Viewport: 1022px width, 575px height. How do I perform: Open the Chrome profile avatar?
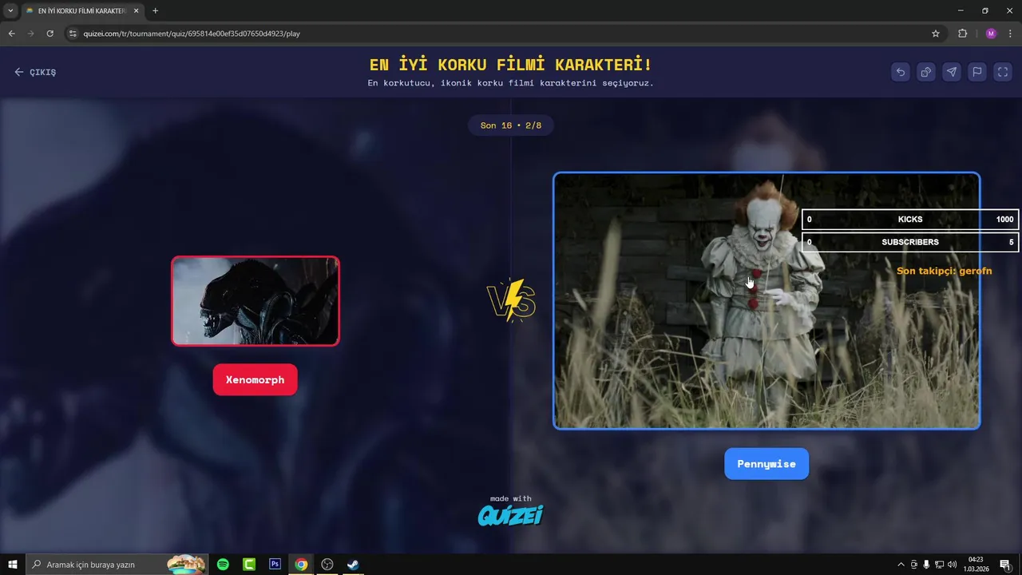991,34
